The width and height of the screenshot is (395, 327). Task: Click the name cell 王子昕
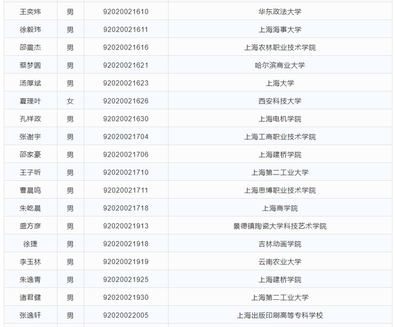pos(30,173)
